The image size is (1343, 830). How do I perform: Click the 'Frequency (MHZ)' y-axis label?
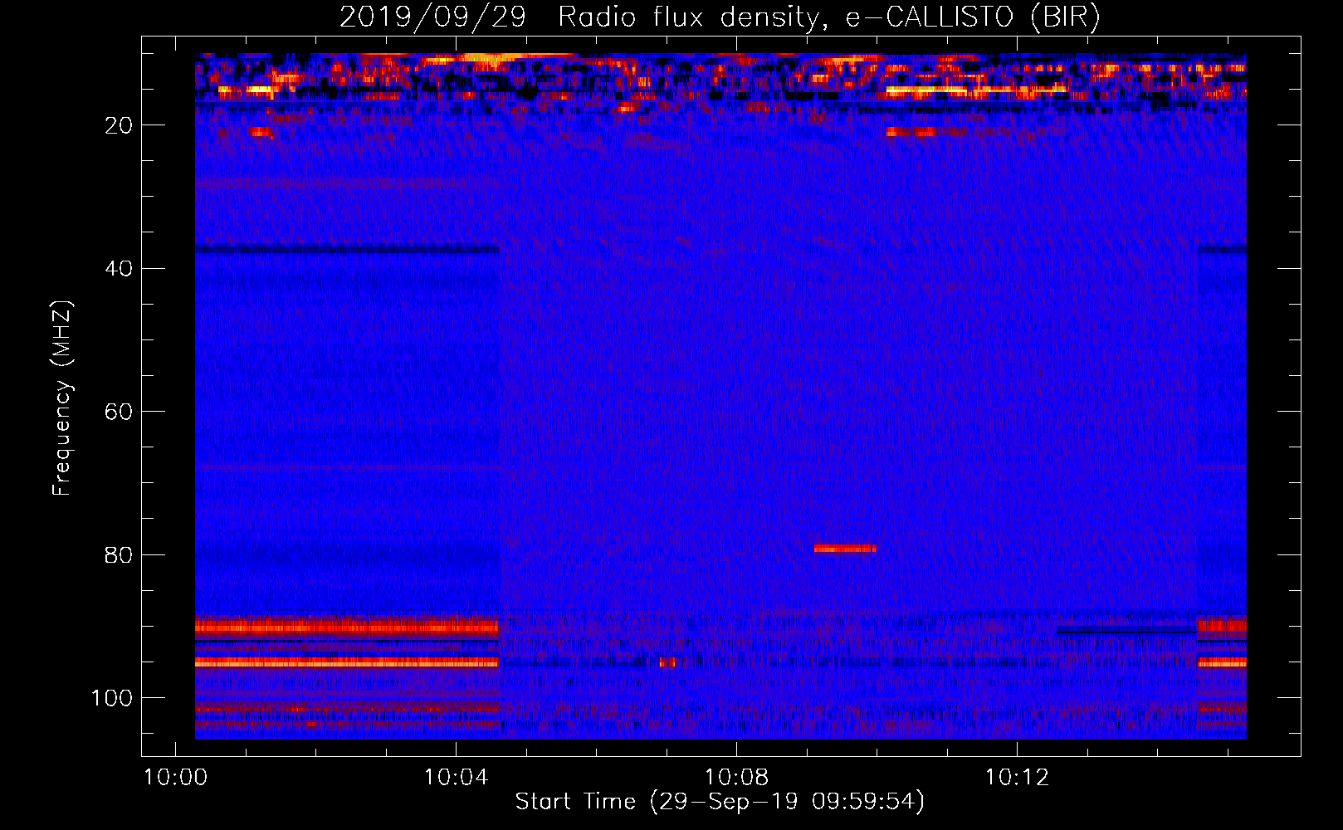(x=62, y=398)
